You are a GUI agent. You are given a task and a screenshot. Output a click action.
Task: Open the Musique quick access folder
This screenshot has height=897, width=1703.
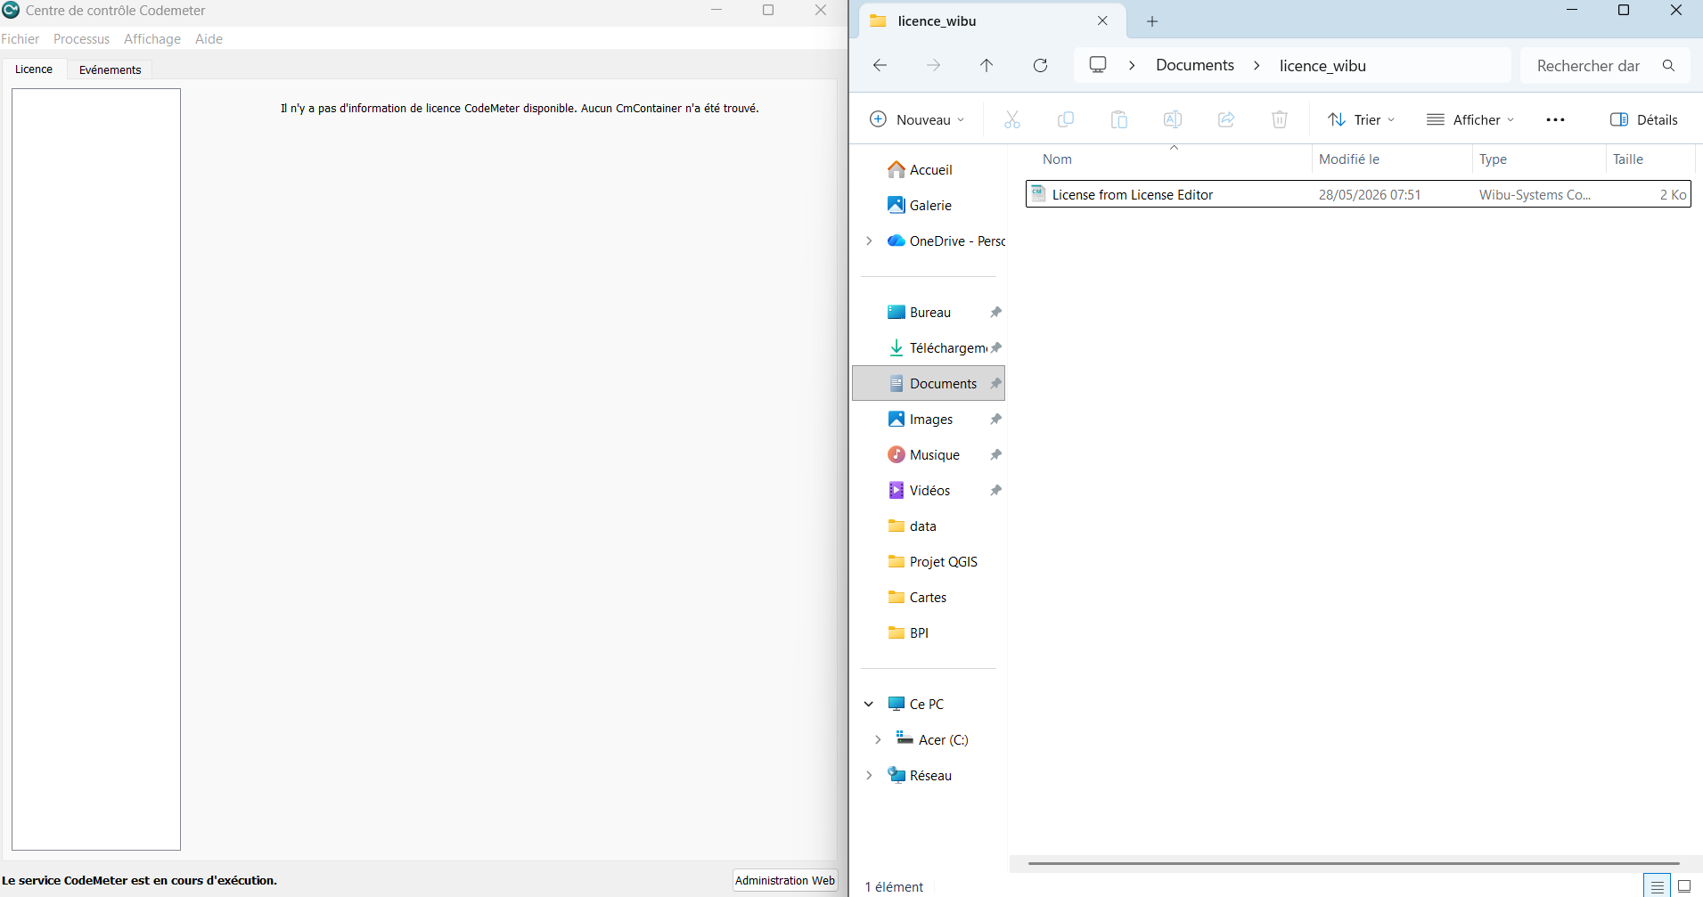click(934, 454)
